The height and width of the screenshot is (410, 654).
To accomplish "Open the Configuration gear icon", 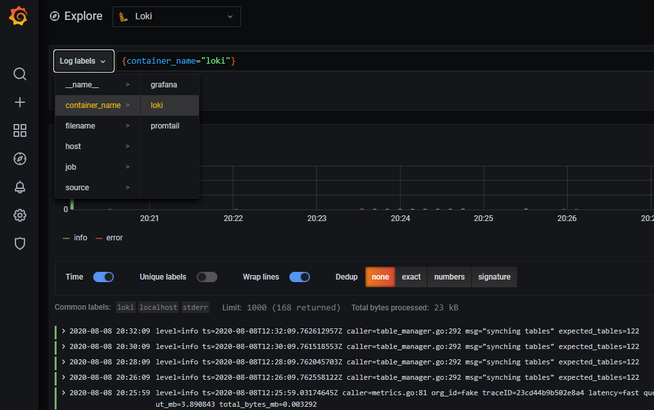I will 19,215.
